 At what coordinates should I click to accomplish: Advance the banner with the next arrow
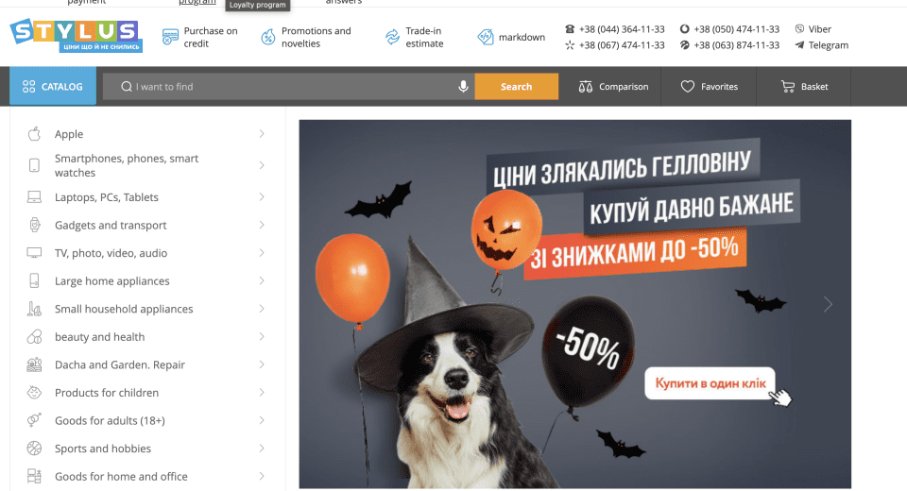(x=828, y=304)
